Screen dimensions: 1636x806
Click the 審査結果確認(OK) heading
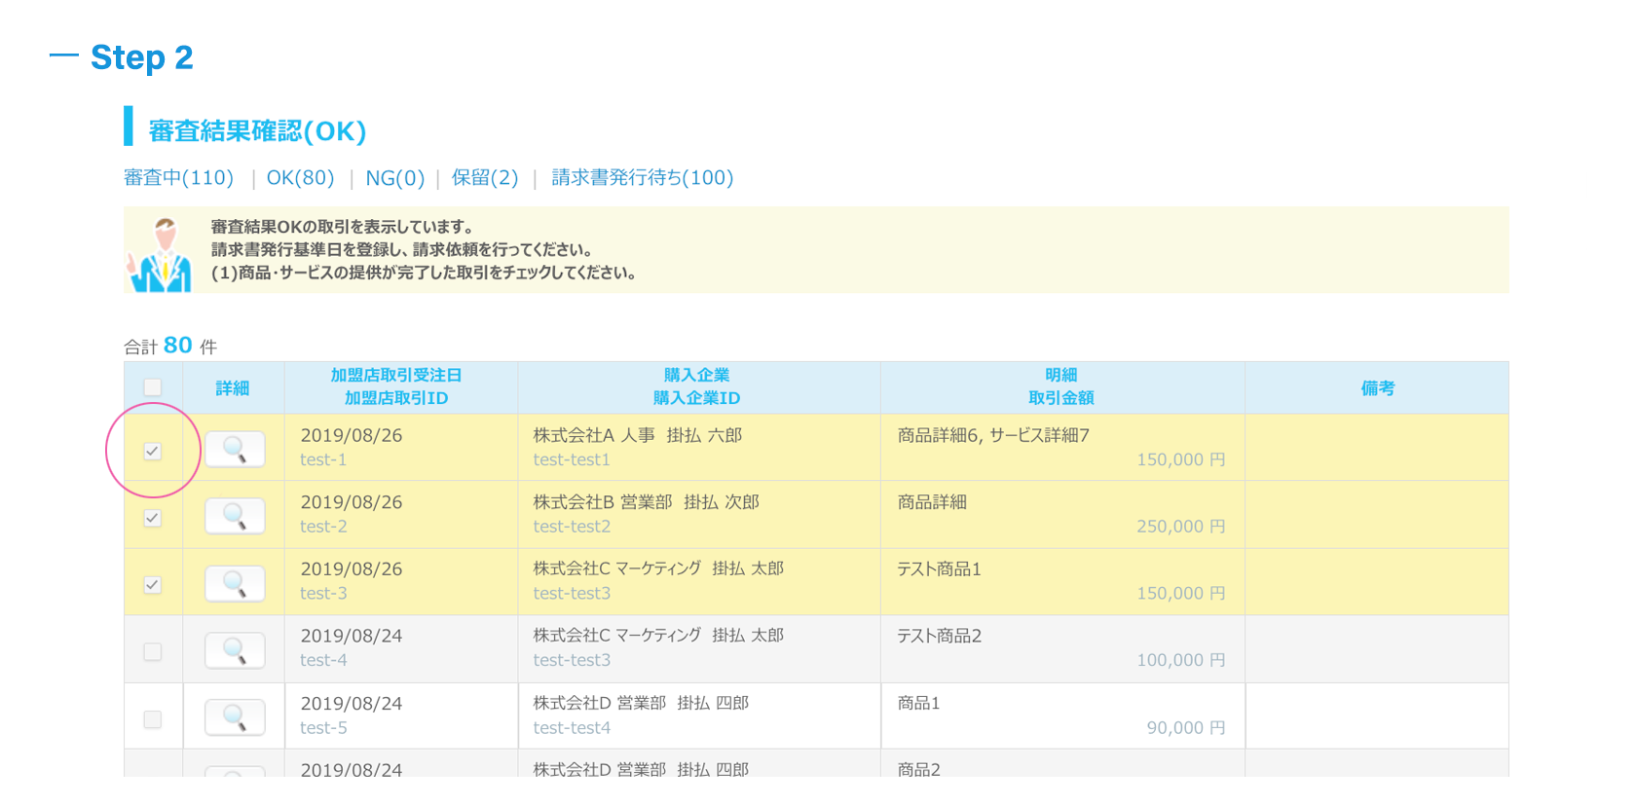(257, 131)
